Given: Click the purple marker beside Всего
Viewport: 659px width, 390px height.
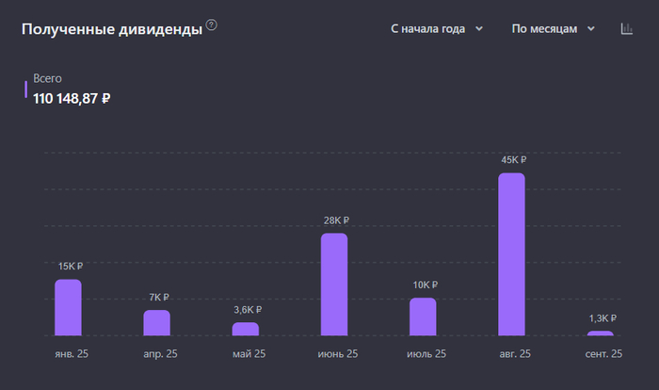Looking at the screenshot, I should point(25,89).
